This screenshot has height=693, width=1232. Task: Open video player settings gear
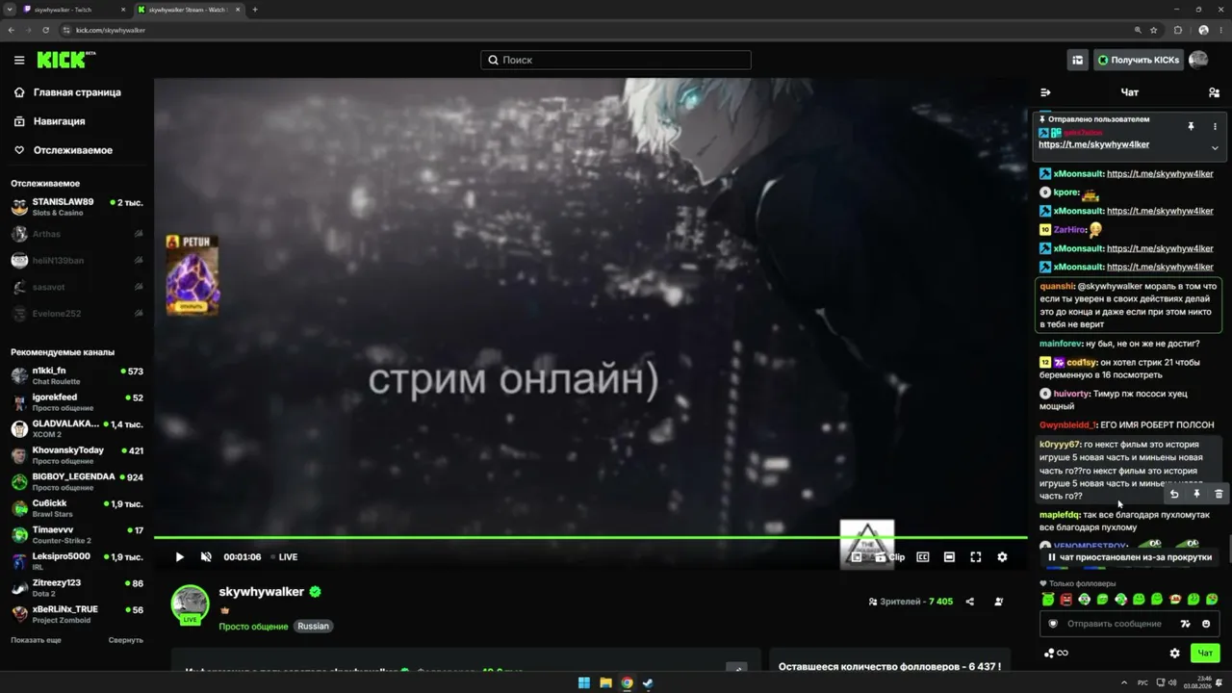click(1002, 556)
